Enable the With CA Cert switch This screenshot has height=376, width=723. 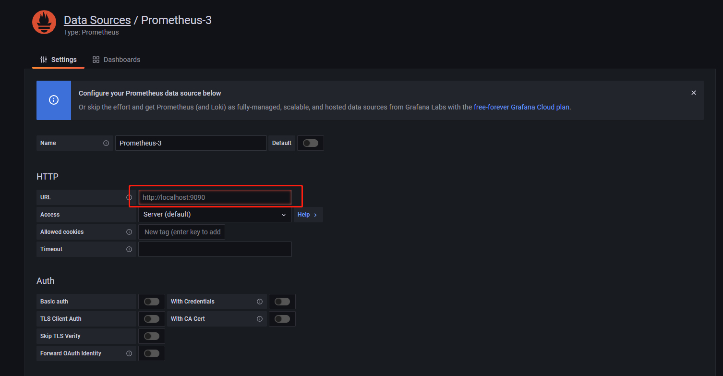tap(282, 319)
